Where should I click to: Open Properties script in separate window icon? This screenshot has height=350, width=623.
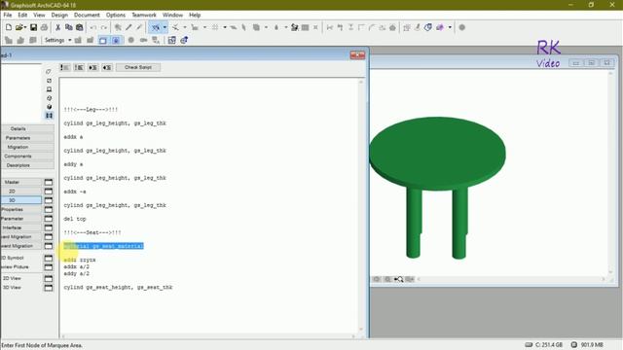pos(48,210)
